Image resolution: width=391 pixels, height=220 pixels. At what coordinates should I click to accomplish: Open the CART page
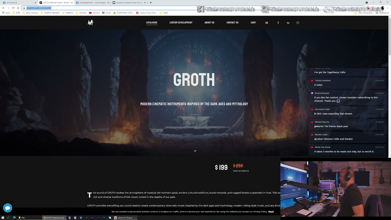tap(253, 23)
